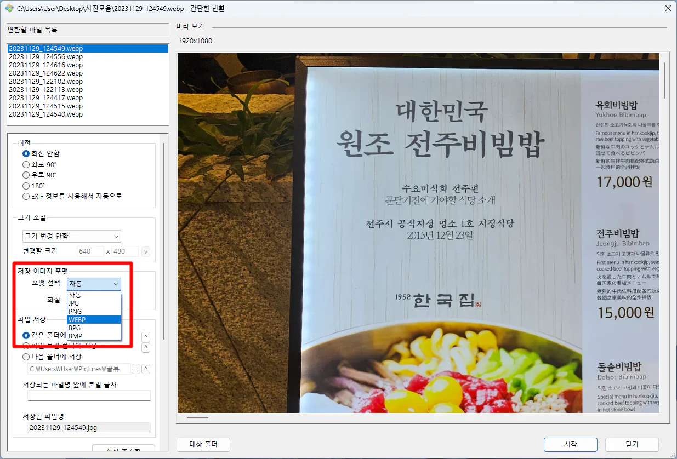Open folder browser with the ... button
This screenshot has height=459, width=677.
pyautogui.click(x=136, y=369)
